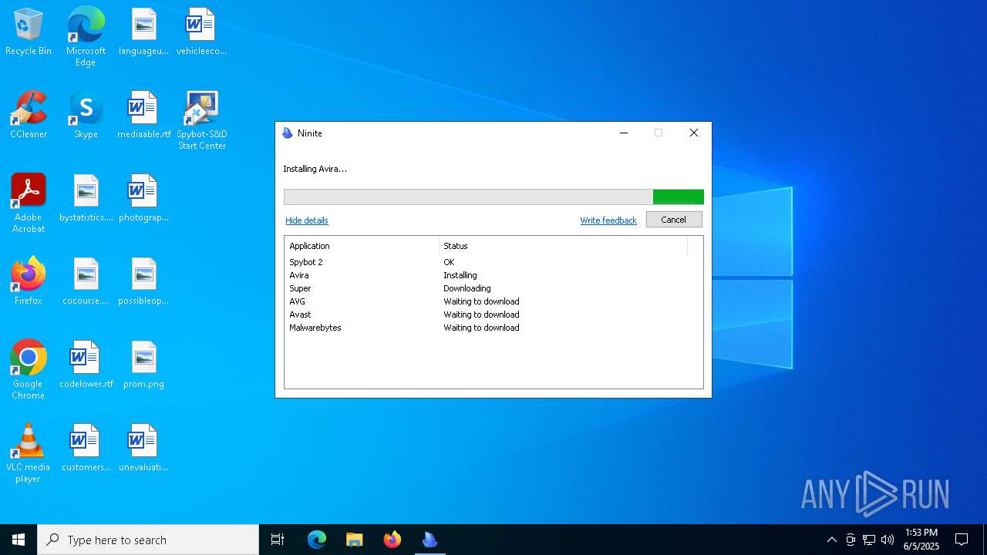Open Adobe Acrobat desktop shortcut
The width and height of the screenshot is (987, 555).
click(29, 203)
